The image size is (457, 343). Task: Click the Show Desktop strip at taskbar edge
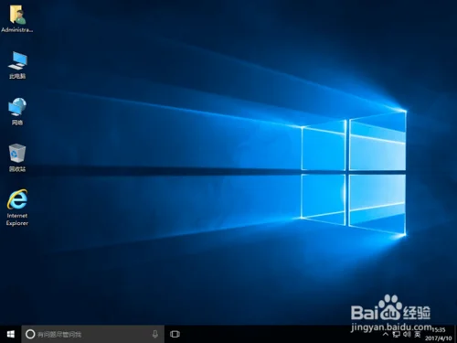tap(456, 334)
